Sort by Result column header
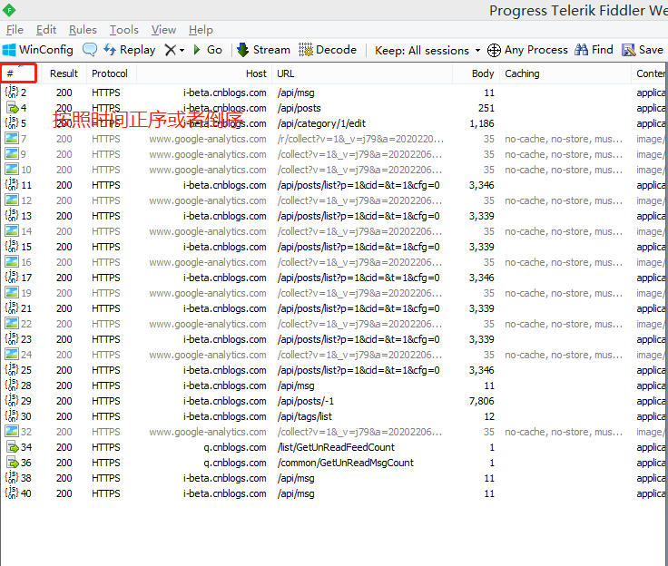Viewport: 668px width, 566px height. click(64, 73)
